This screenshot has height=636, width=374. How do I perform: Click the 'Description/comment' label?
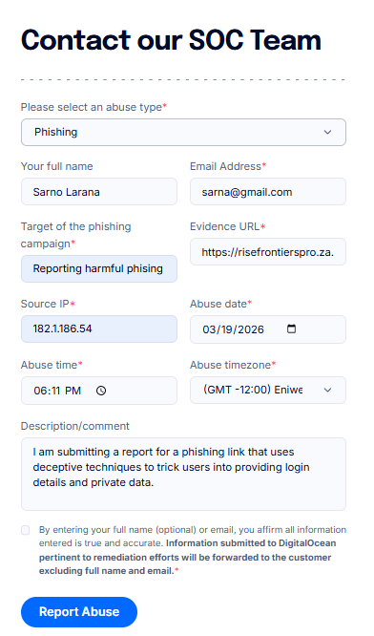75,426
